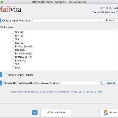Click the file icon next to Bahia [40]

[x=13, y=60]
